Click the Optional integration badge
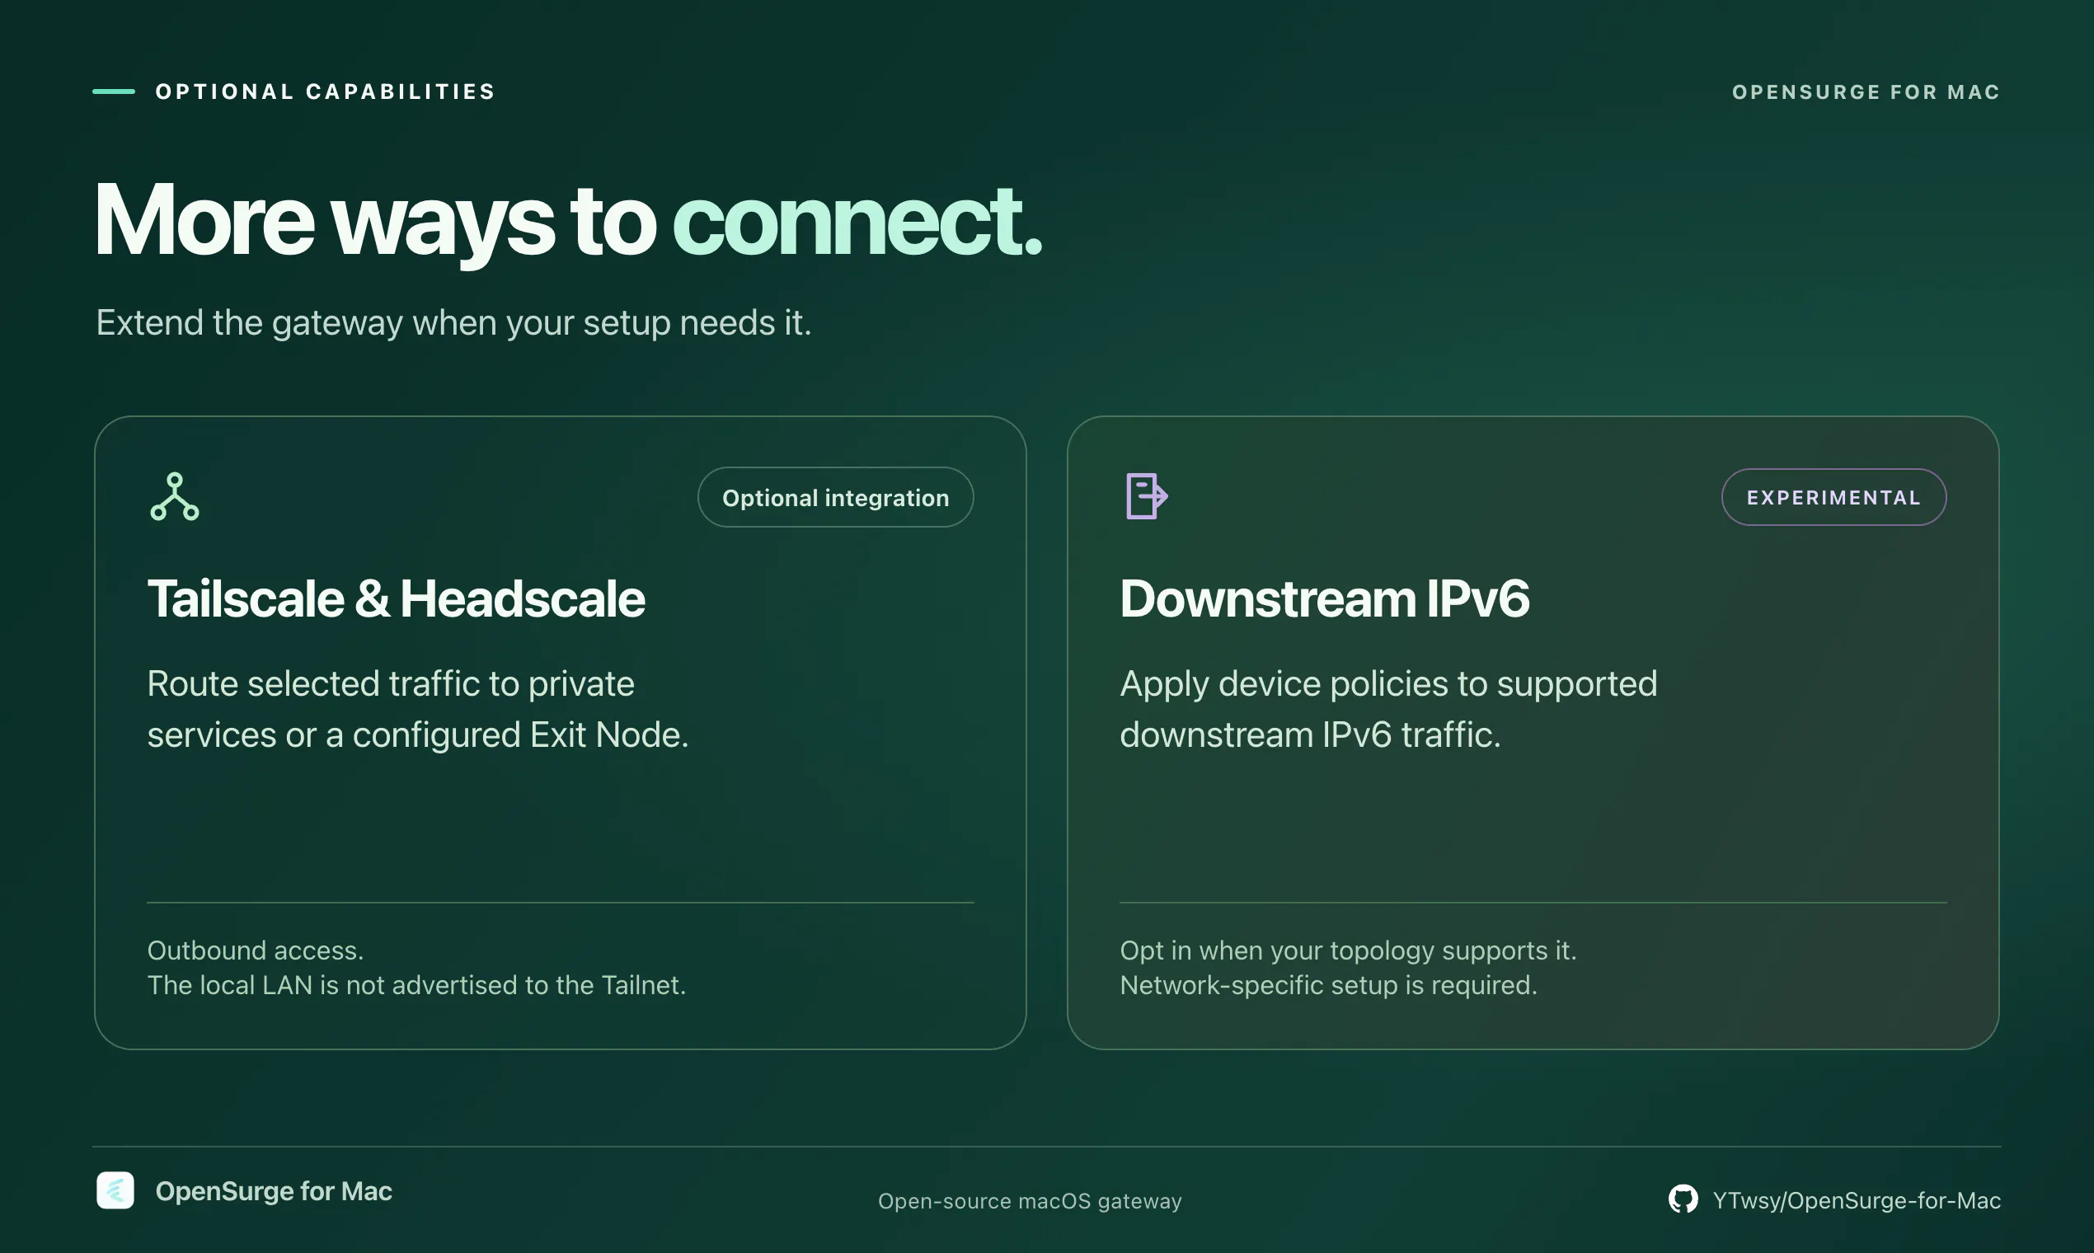This screenshot has height=1253, width=2094. (x=835, y=497)
